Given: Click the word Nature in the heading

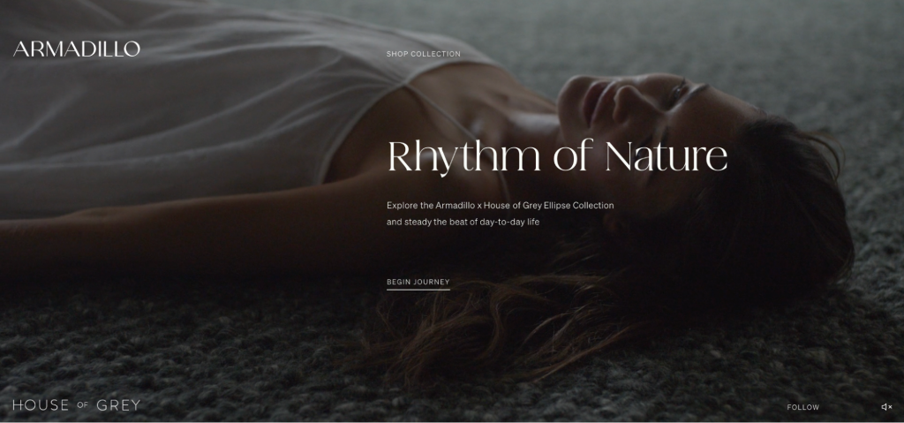Looking at the screenshot, I should coord(666,155).
